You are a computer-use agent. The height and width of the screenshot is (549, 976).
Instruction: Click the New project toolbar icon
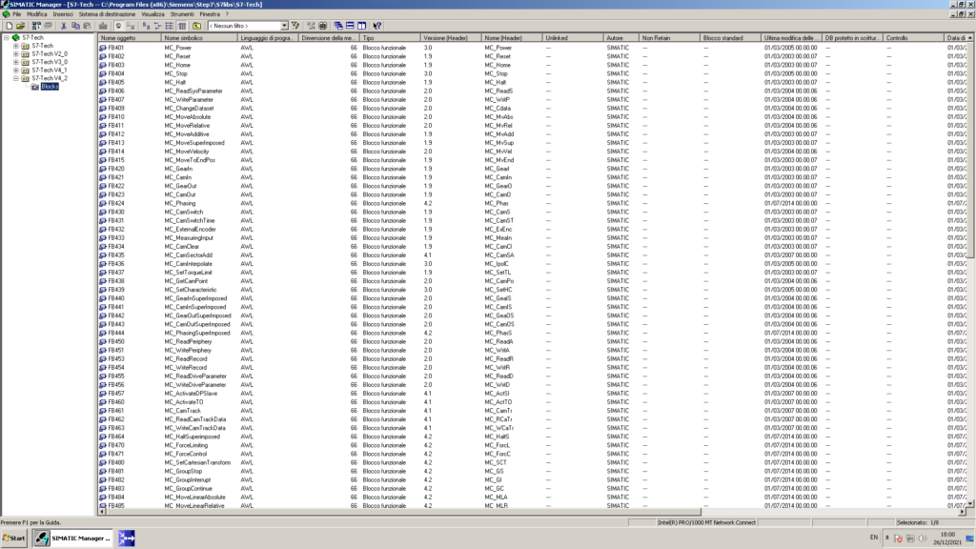pos(10,26)
